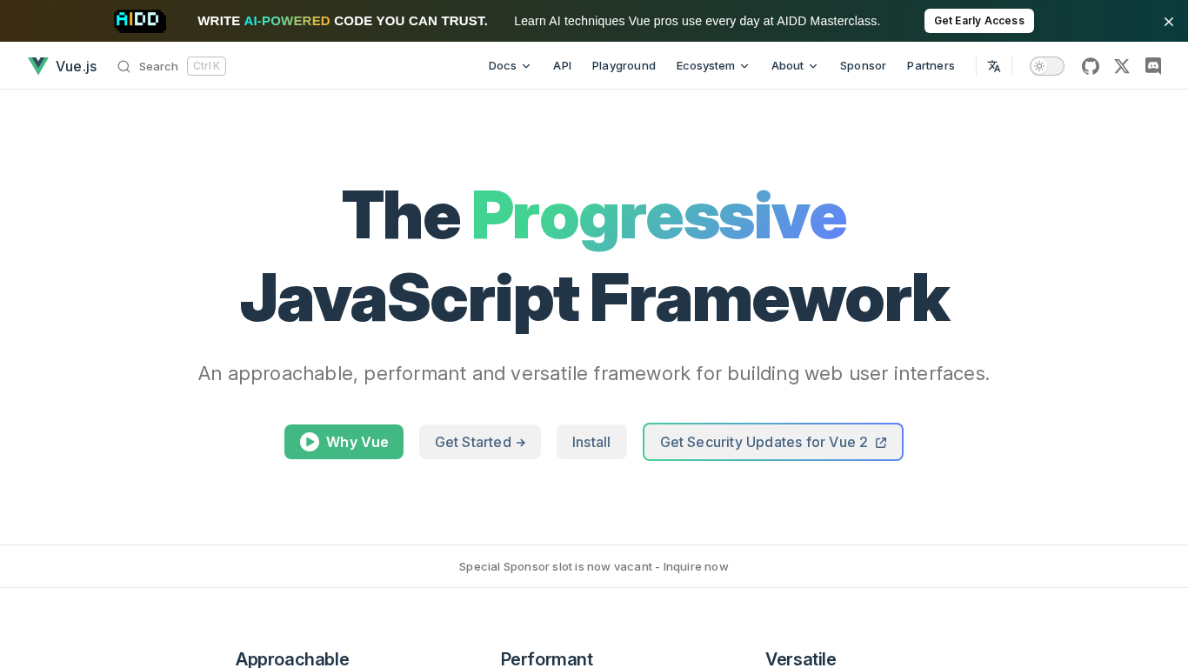The image size is (1188, 668).
Task: Click the AIDD pixel logo in banner
Action: click(140, 21)
